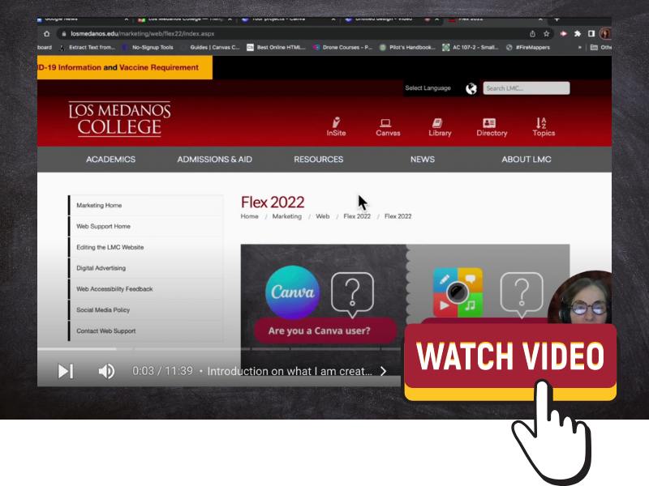Viewport: 649px width, 486px height.
Task: Open the About LMC menu
Action: click(527, 160)
